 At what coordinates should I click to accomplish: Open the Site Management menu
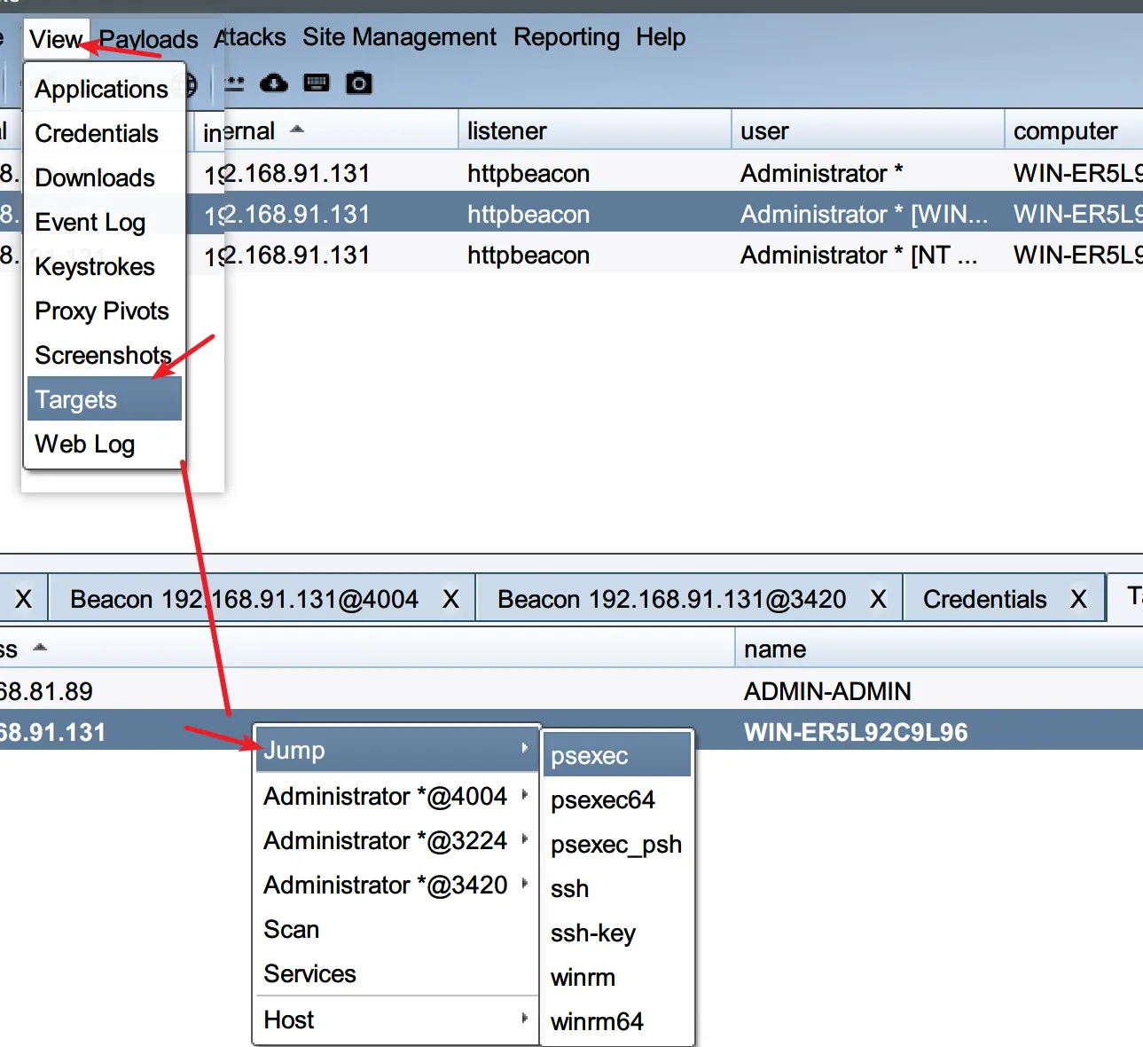399,37
